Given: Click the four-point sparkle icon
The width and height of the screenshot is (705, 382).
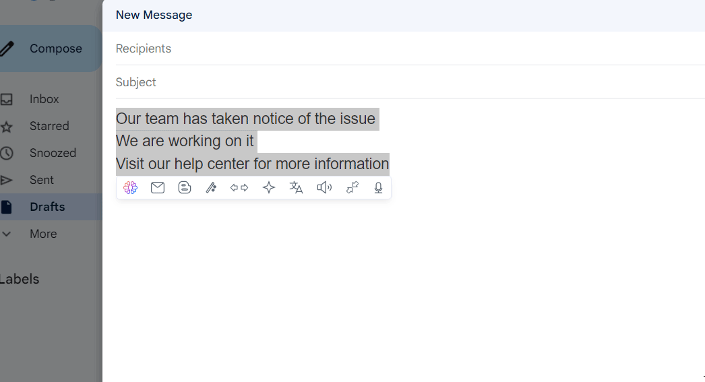Looking at the screenshot, I should tap(269, 188).
